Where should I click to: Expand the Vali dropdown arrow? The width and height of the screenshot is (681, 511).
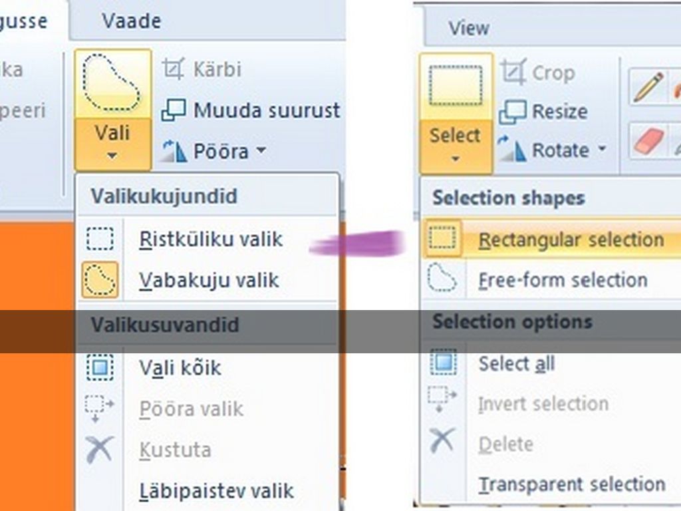[112, 155]
